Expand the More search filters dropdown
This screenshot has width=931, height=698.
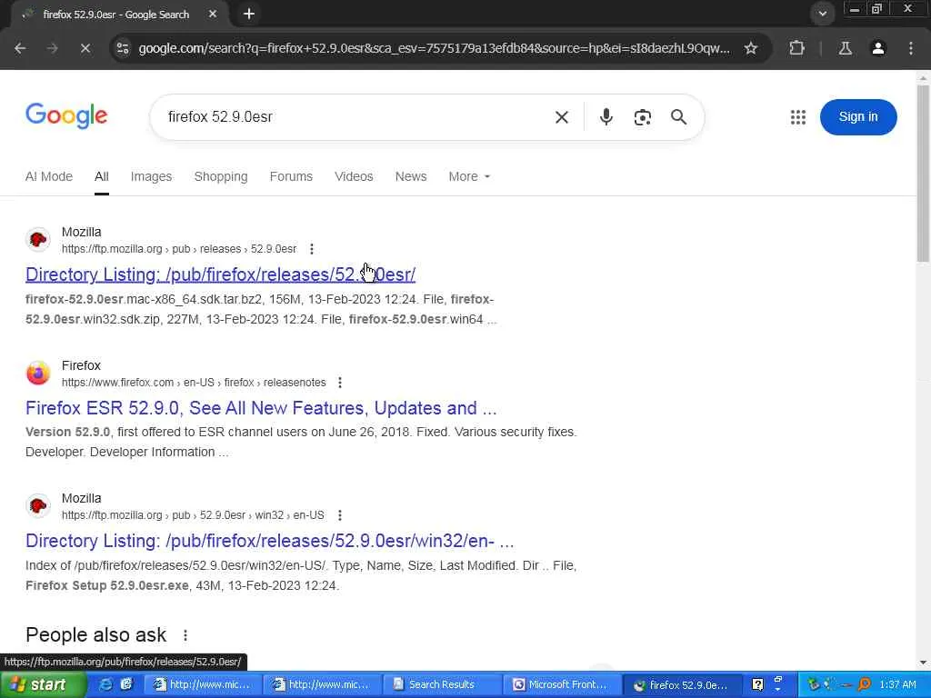point(469,176)
